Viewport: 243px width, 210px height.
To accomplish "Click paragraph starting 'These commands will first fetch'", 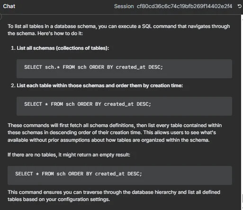I will pyautogui.click(x=115, y=133).
